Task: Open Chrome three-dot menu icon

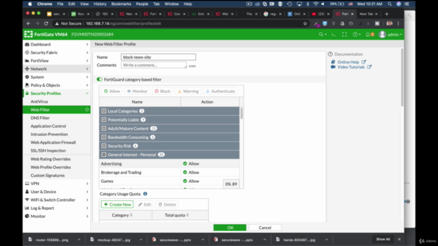Action: pyautogui.click(x=398, y=23)
